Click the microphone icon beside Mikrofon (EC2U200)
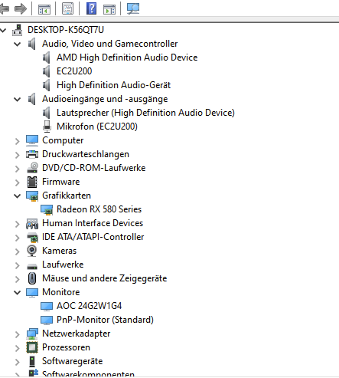 [x=47, y=127]
